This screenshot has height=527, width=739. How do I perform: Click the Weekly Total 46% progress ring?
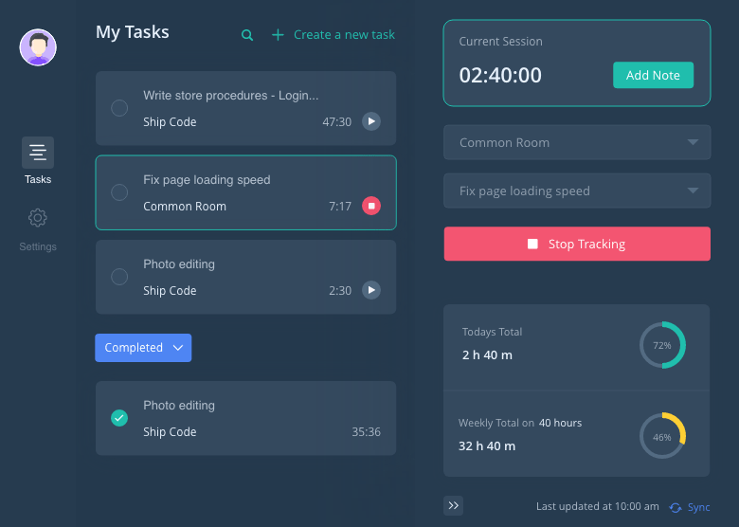pos(662,436)
